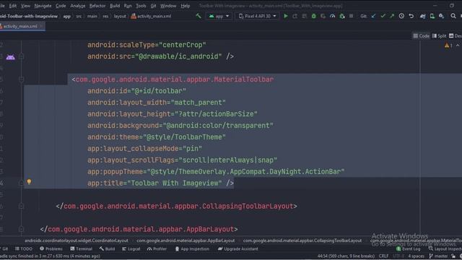Screen dimensions: 462x260
Task: Collapse the closing CollapsingToolbarLayout fold marker
Action: (21, 207)
